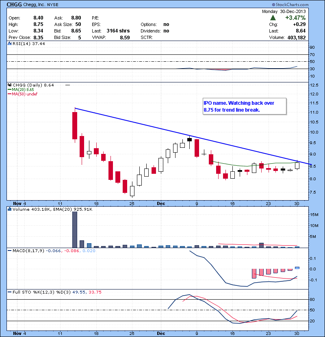
Task: Click the Dec label on price chart axis
Action: [161, 203]
